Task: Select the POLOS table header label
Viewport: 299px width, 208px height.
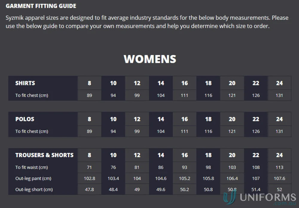Action: point(25,119)
